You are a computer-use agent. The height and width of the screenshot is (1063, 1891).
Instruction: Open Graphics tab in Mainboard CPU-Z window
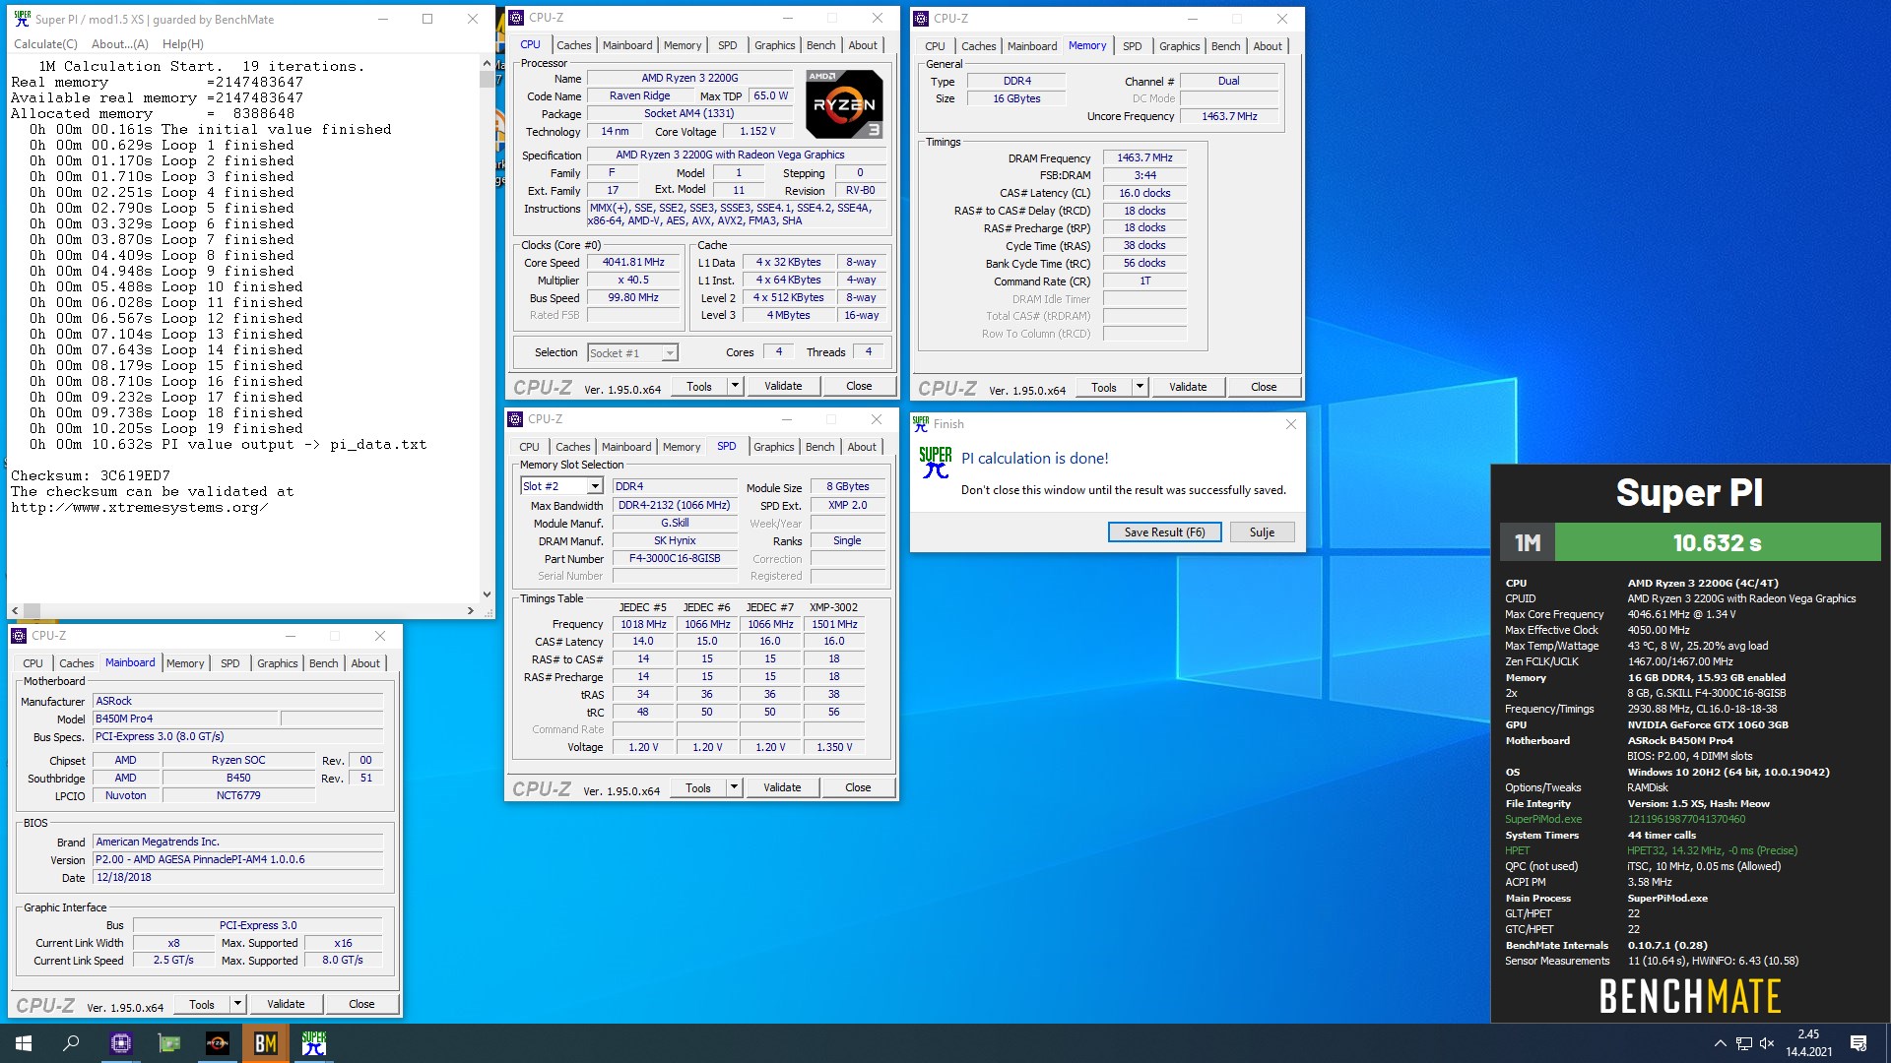click(277, 663)
